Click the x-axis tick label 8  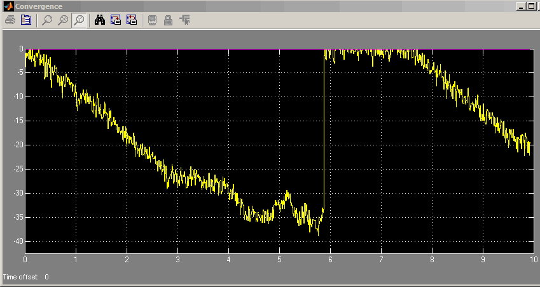(432, 260)
